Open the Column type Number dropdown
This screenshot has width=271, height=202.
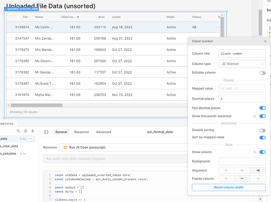242,64
